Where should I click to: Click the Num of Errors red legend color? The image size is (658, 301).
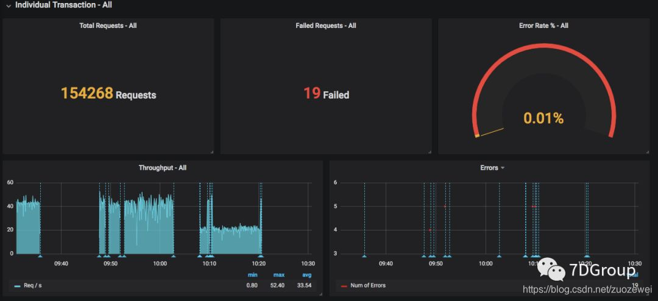click(344, 286)
